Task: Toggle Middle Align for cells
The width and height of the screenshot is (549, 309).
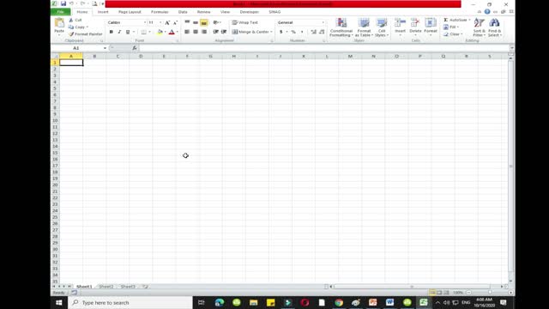Action: [x=196, y=22]
